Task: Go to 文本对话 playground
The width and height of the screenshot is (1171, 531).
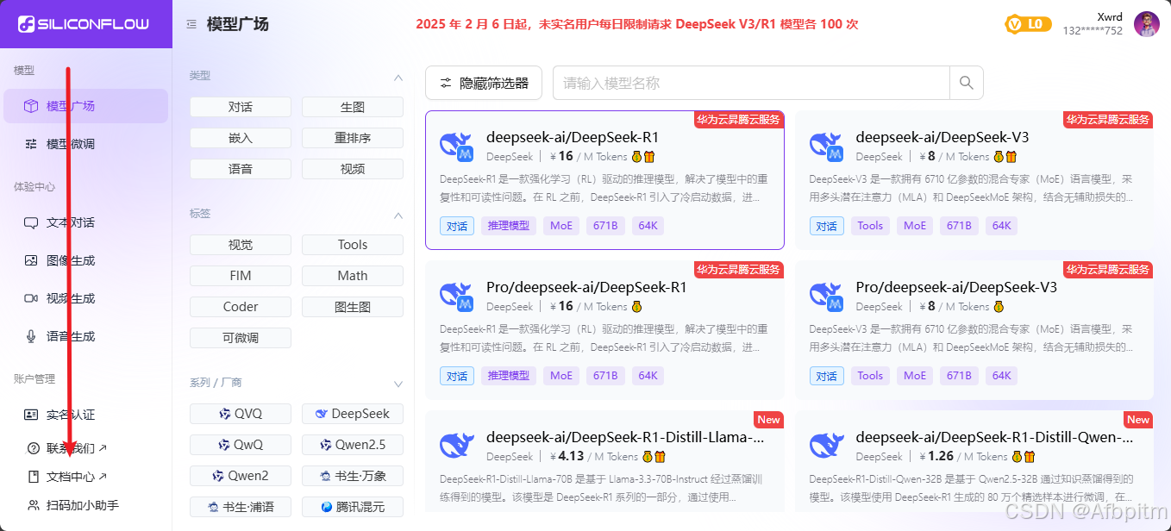Action: pyautogui.click(x=85, y=222)
